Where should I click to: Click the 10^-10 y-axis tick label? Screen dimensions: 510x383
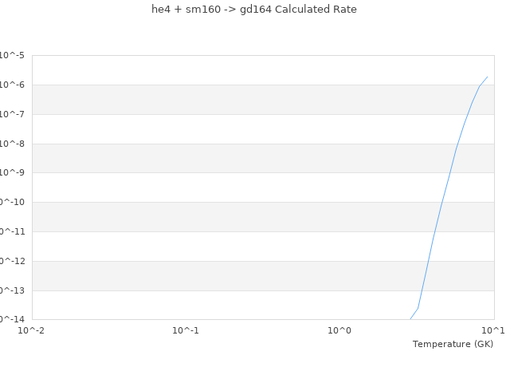point(12,203)
